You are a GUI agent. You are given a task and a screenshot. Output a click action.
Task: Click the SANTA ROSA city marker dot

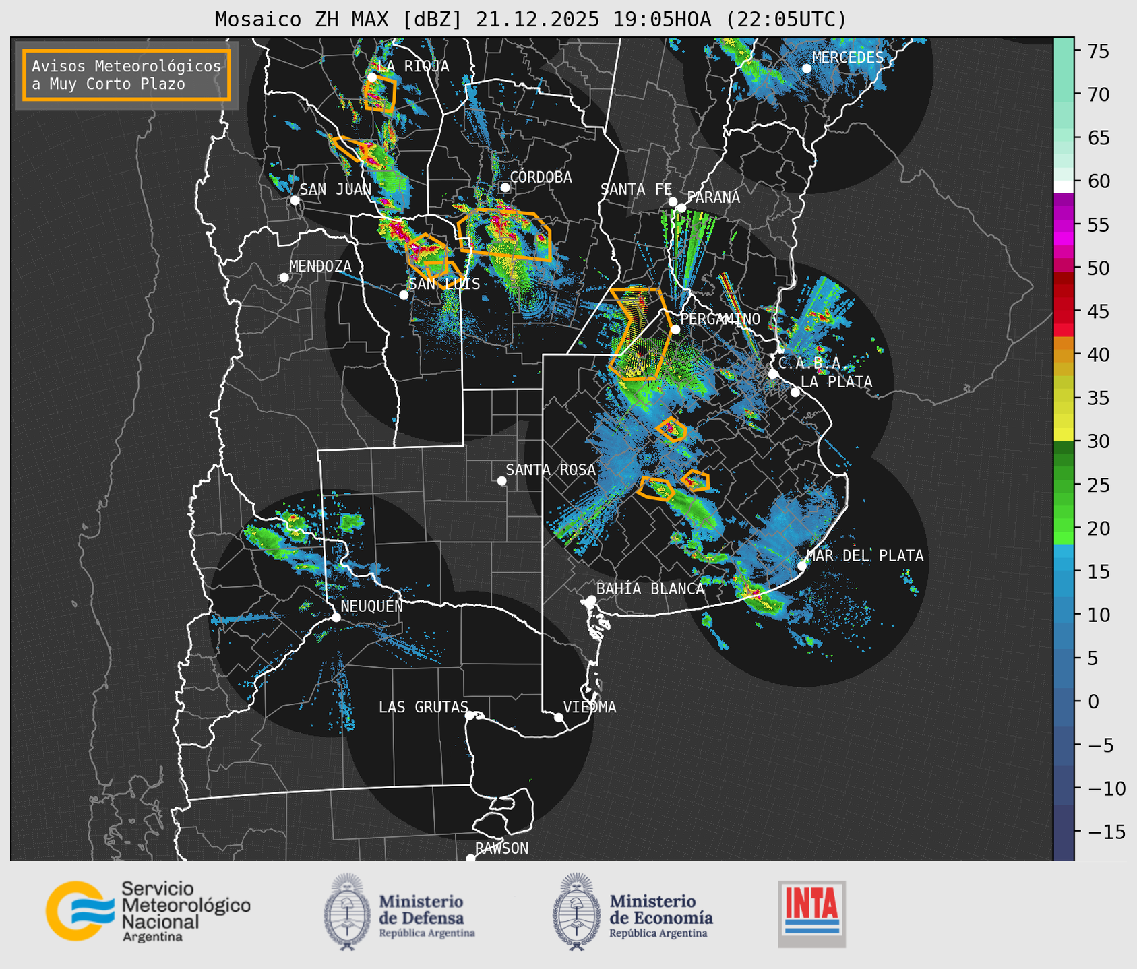coord(501,480)
